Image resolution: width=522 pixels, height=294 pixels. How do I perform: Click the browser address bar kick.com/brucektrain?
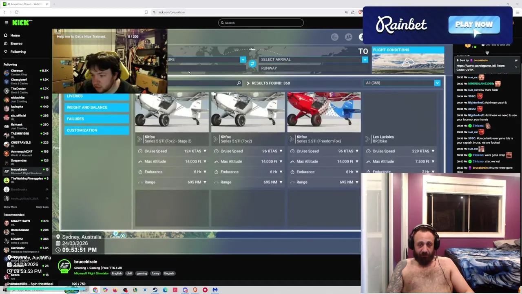[172, 12]
